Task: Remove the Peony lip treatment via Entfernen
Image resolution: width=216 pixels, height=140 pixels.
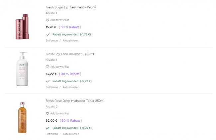Action: click(x=52, y=40)
